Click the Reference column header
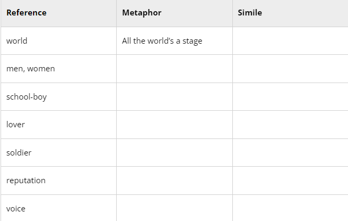The height and width of the screenshot is (221, 348). (x=59, y=13)
